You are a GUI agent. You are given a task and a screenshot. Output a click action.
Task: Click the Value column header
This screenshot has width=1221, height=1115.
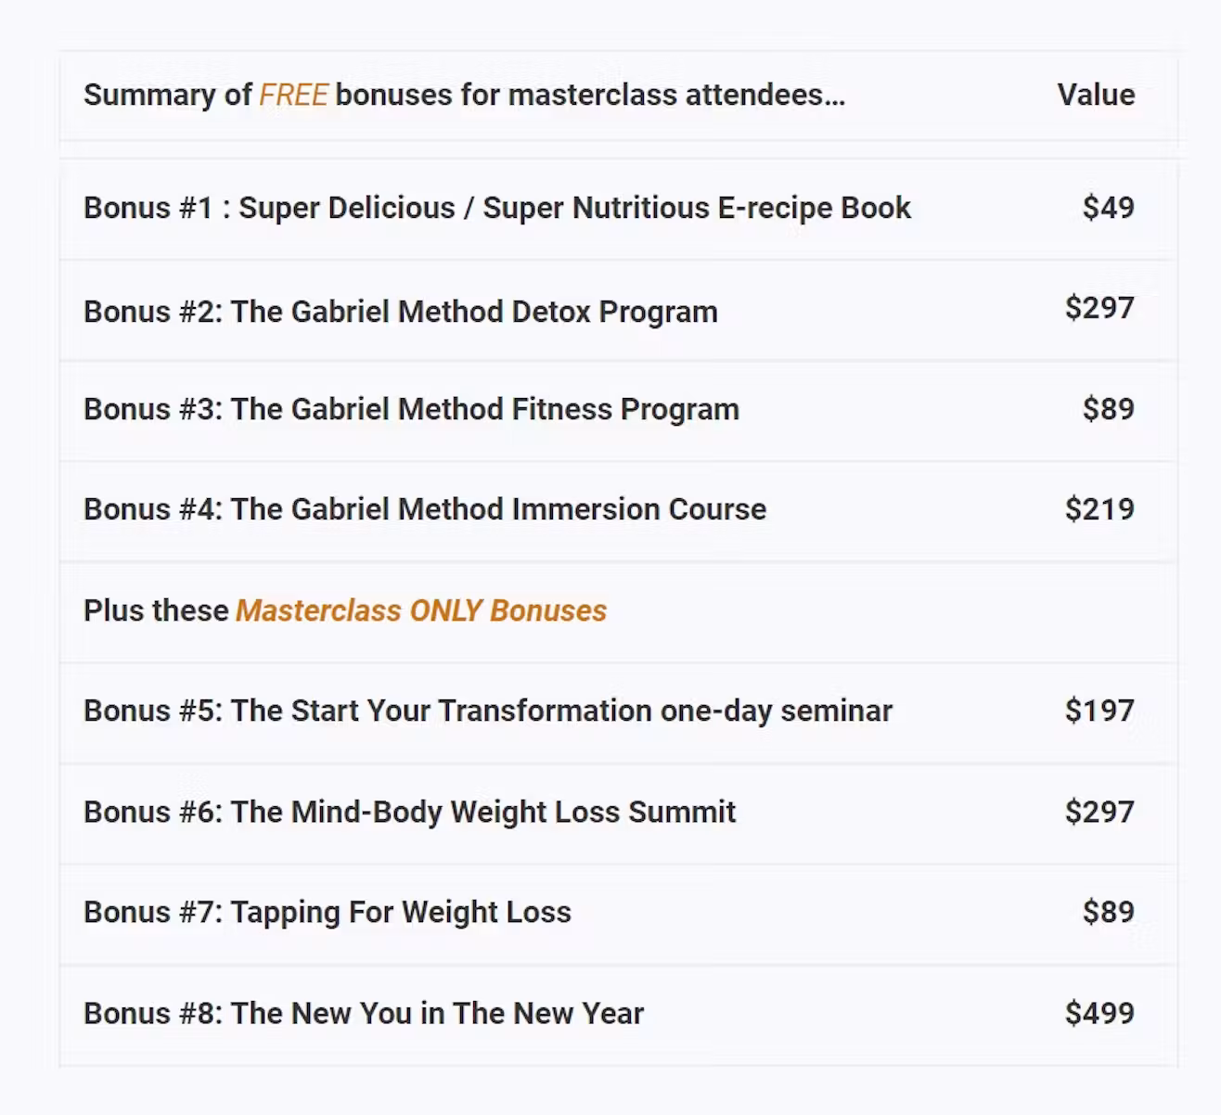point(1096,95)
